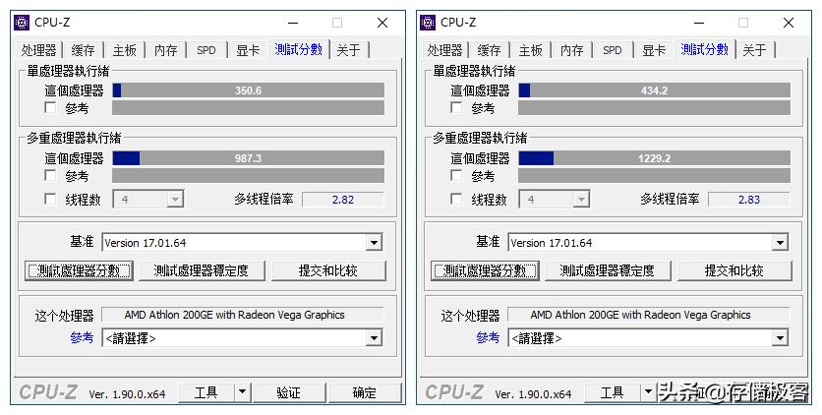822x415 pixels.
Task: Open SPD tab in right window
Action: coord(613,50)
